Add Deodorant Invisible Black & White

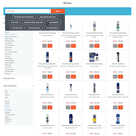point(120,77)
